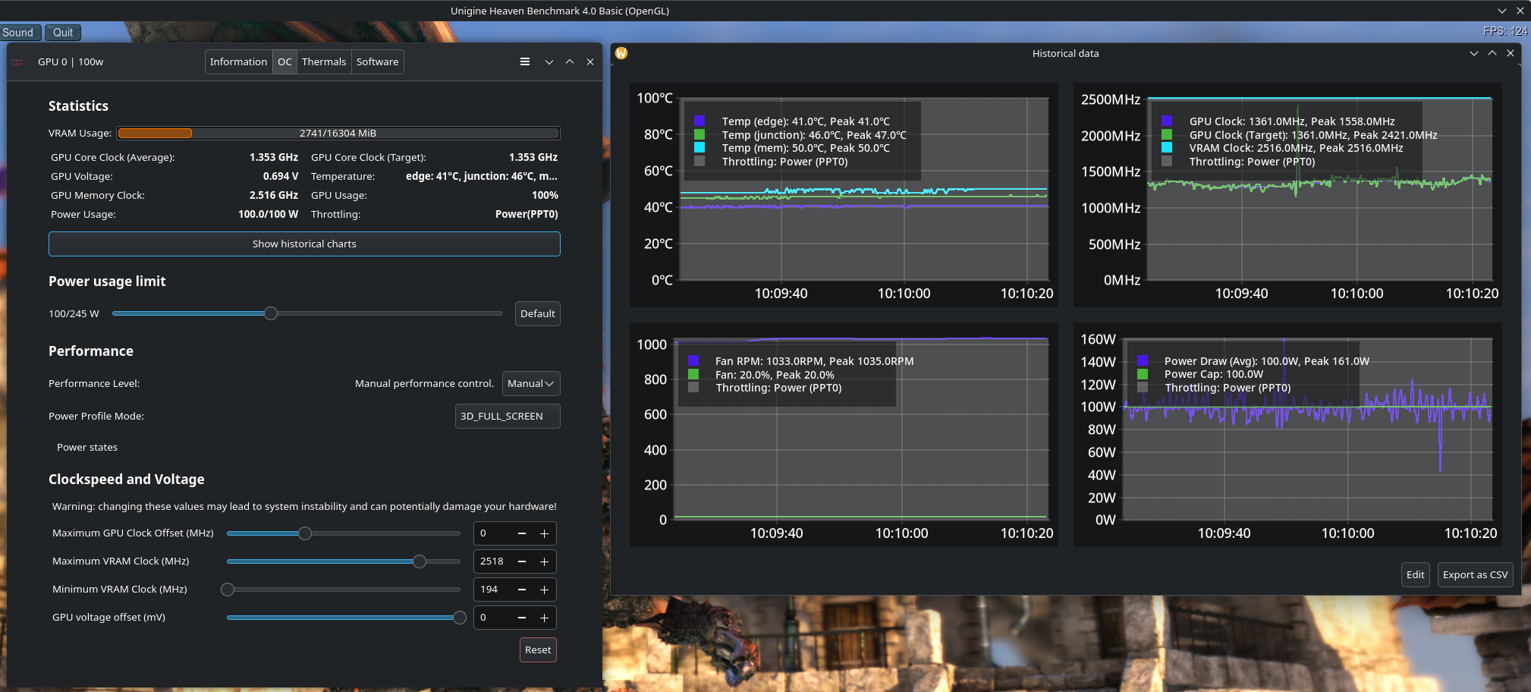Decrease GPU voltage offset with minus button

pyautogui.click(x=522, y=618)
